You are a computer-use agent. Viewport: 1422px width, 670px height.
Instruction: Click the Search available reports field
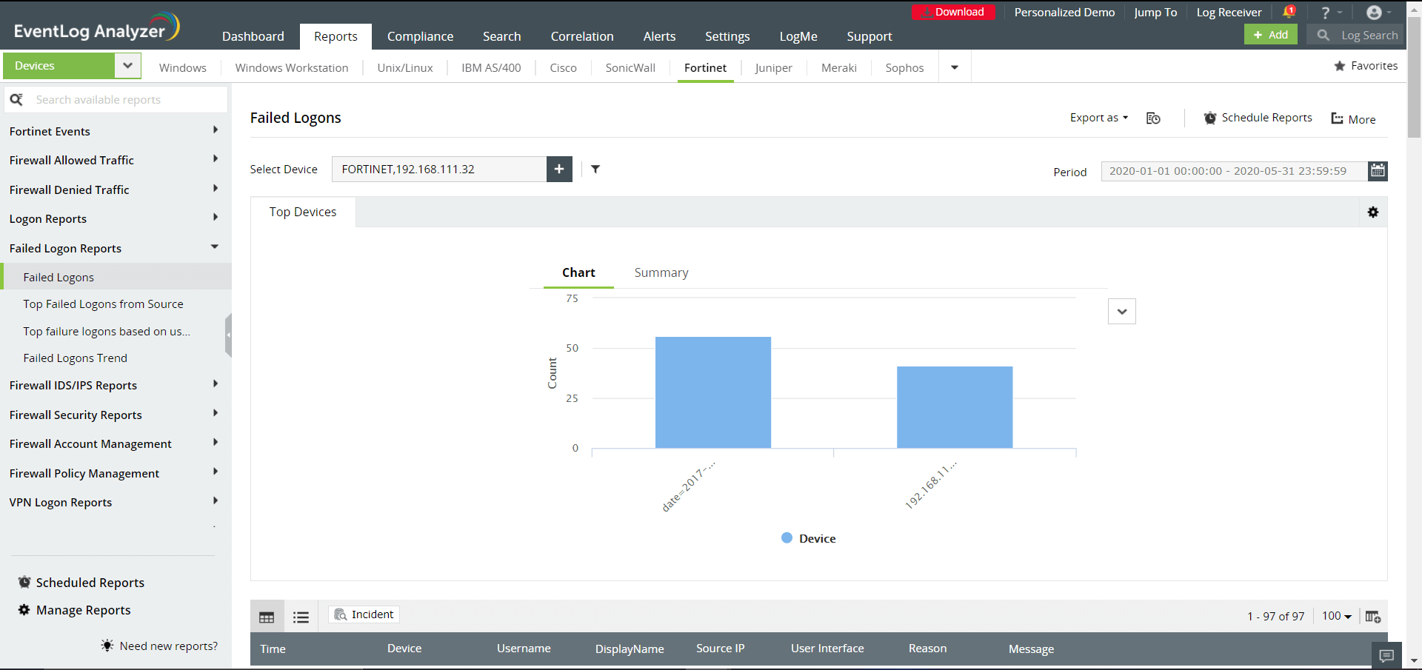pos(116,99)
